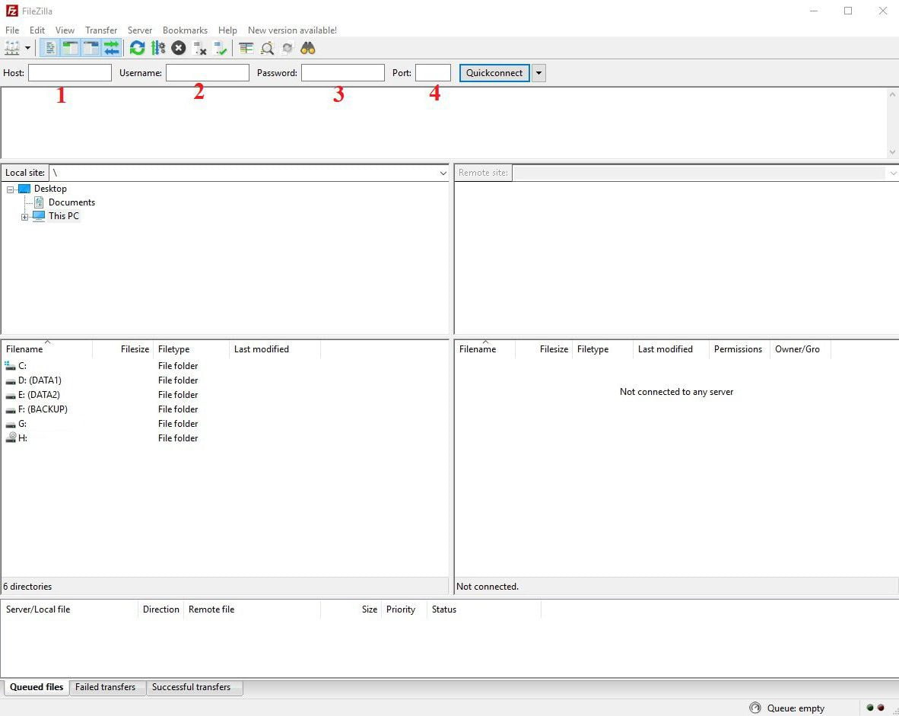Click the Quickconnect button
The image size is (899, 716).
[494, 73]
